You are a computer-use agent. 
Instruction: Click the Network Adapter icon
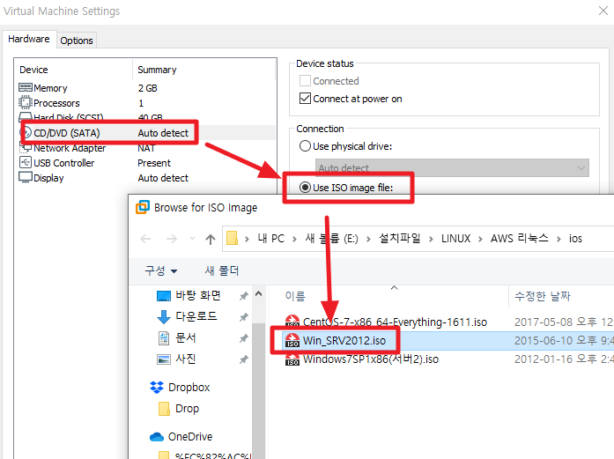[x=26, y=148]
